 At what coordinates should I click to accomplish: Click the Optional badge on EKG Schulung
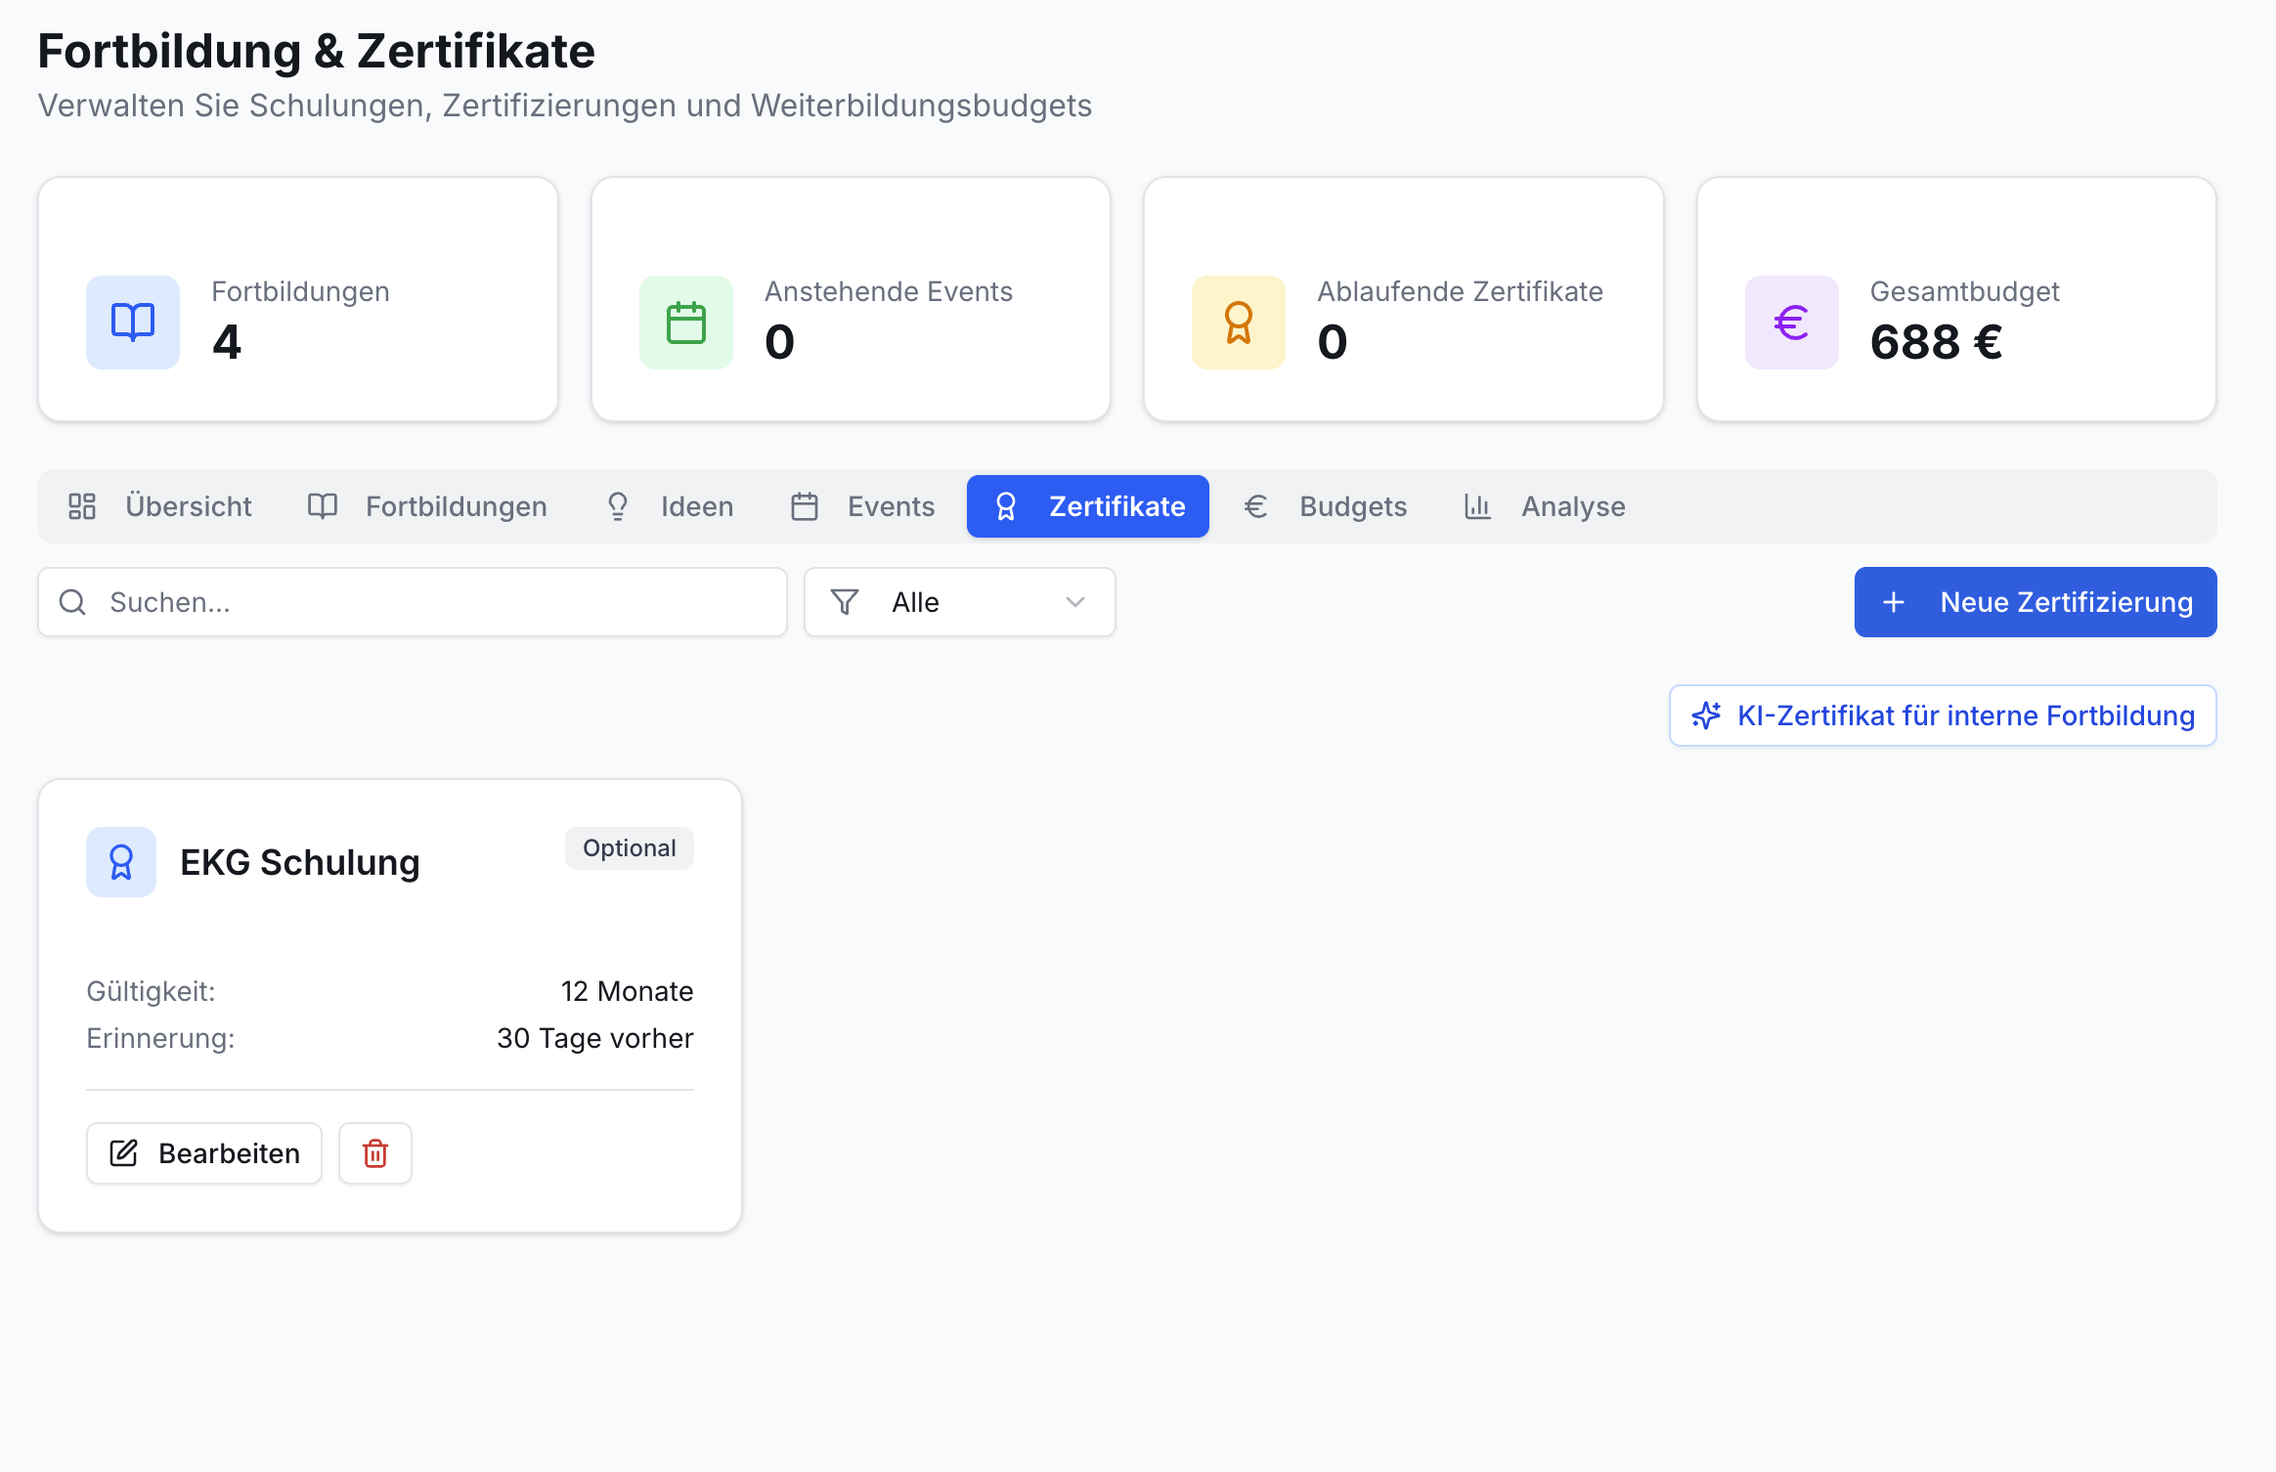pos(630,848)
